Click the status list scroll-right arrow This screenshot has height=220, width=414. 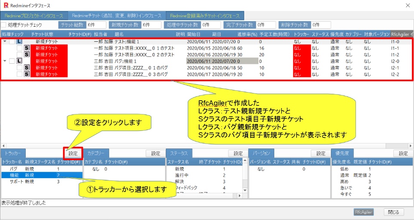240,195
